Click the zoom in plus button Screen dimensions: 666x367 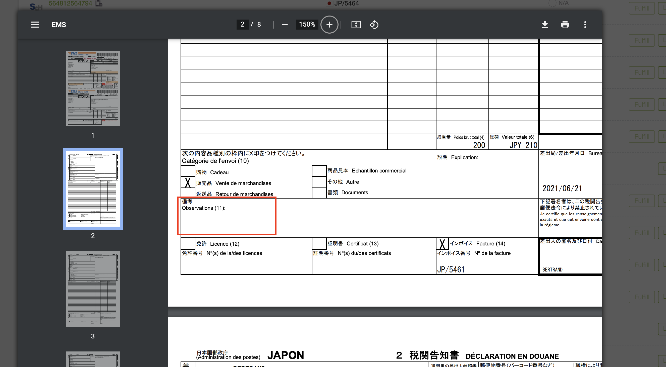[x=329, y=25]
